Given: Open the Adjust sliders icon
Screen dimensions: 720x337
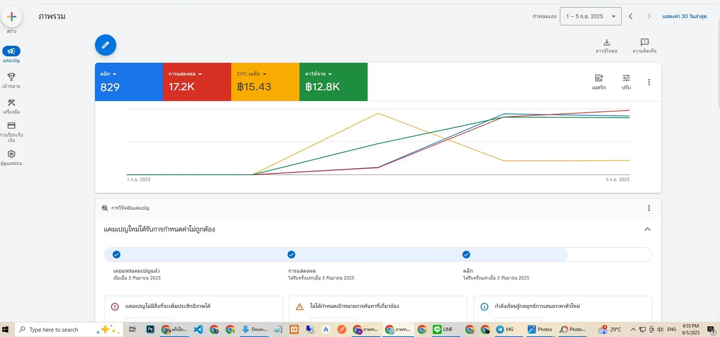Looking at the screenshot, I should pos(626,78).
